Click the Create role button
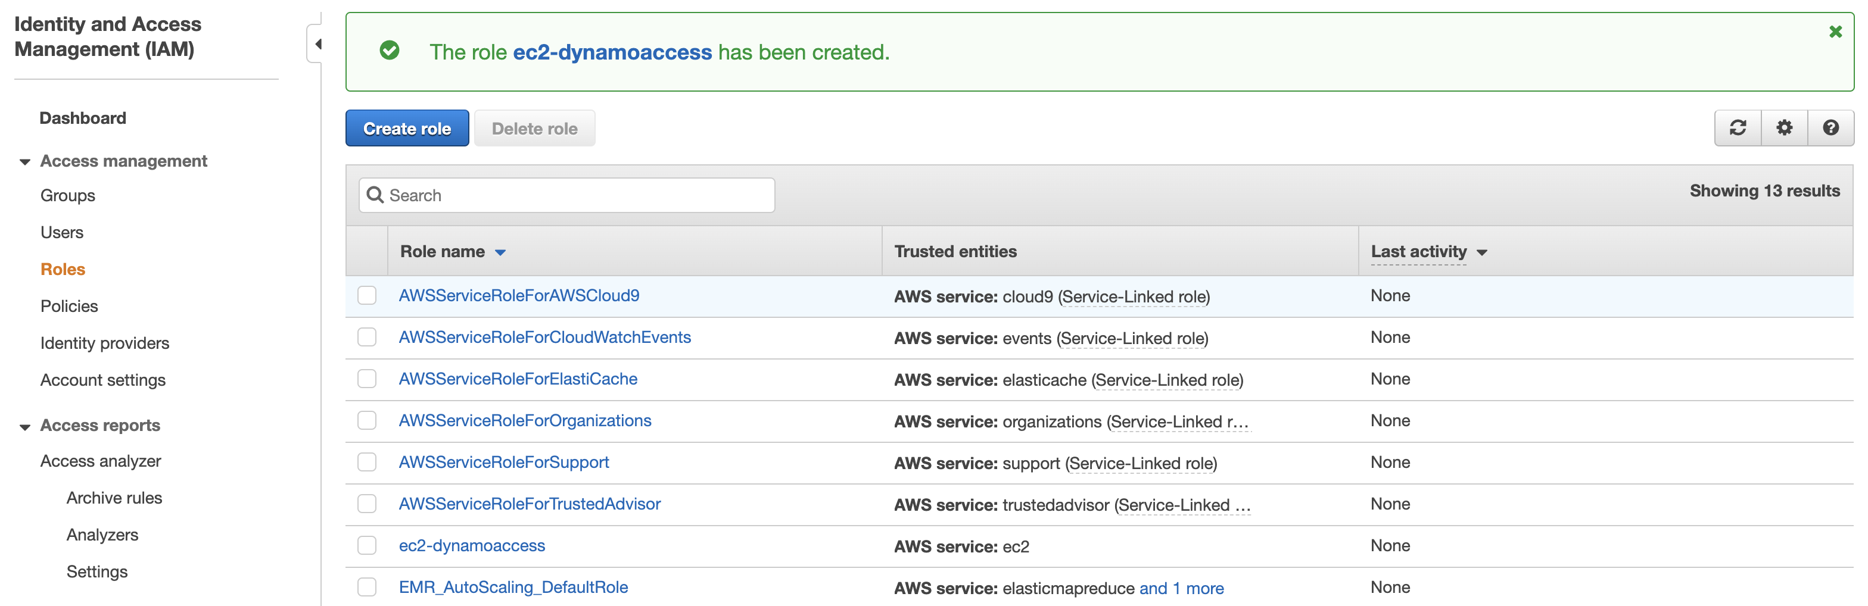The width and height of the screenshot is (1868, 606). coord(407,129)
